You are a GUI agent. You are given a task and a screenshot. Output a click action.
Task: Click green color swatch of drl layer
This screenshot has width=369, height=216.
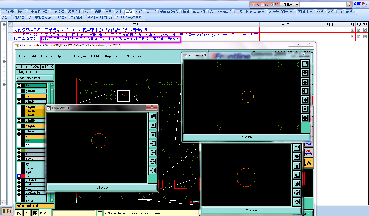click(23, 150)
